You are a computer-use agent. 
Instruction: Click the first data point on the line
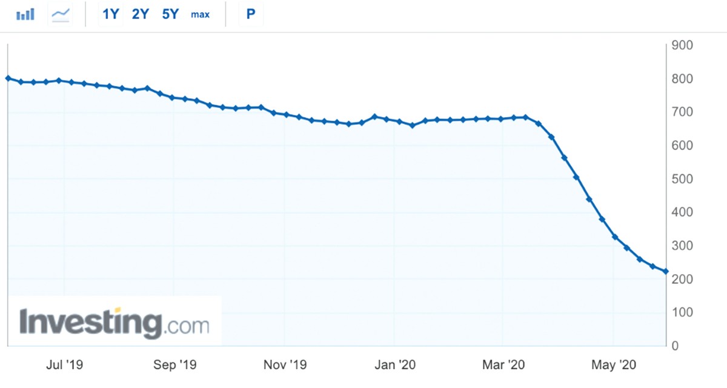point(8,78)
